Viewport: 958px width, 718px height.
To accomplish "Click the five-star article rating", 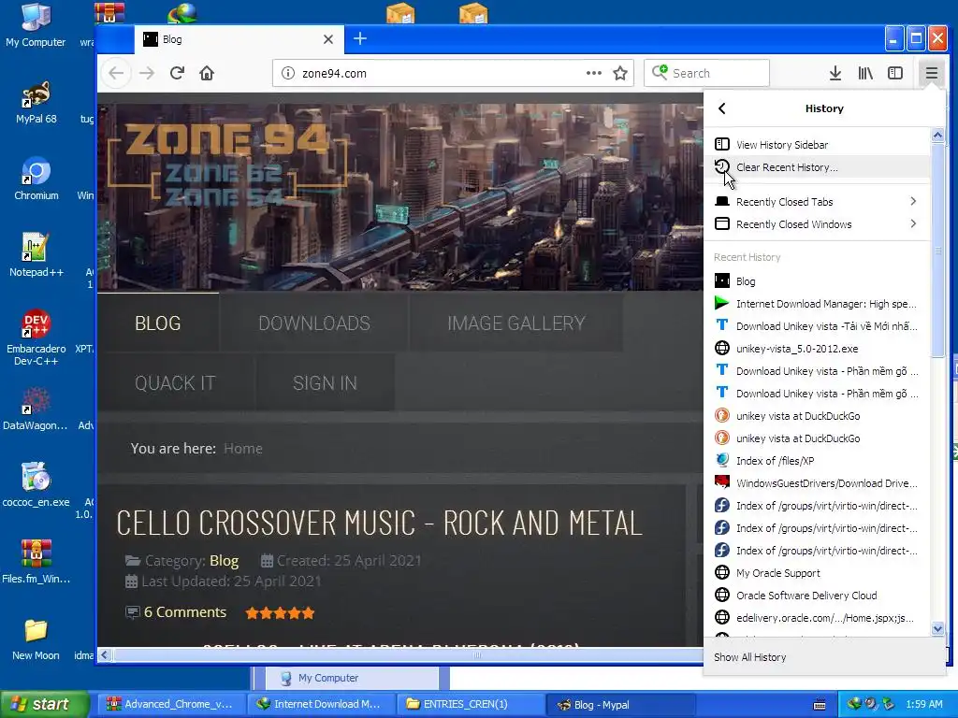I will tap(280, 613).
